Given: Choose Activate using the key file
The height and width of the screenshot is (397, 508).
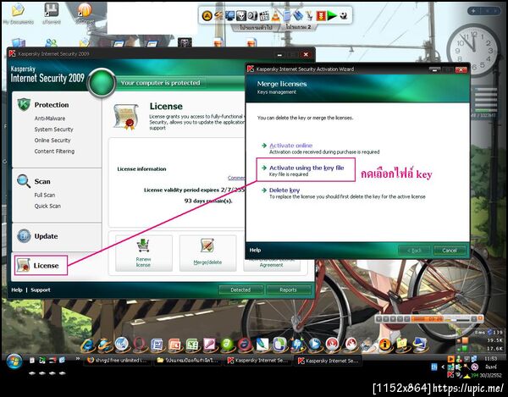Looking at the screenshot, I should point(306,169).
